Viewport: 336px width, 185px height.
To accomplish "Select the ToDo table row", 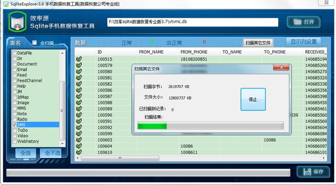I will click(x=35, y=130).
